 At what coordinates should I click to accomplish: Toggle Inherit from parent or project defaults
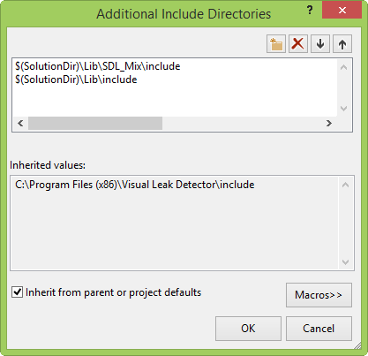17,292
